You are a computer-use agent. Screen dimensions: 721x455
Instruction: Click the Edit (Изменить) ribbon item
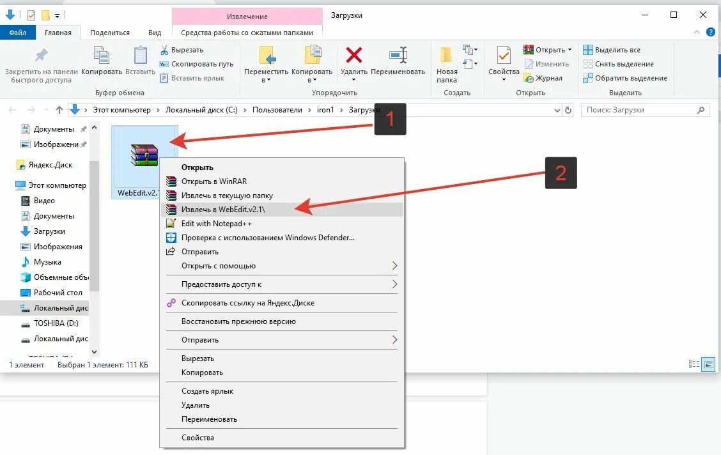(x=547, y=64)
